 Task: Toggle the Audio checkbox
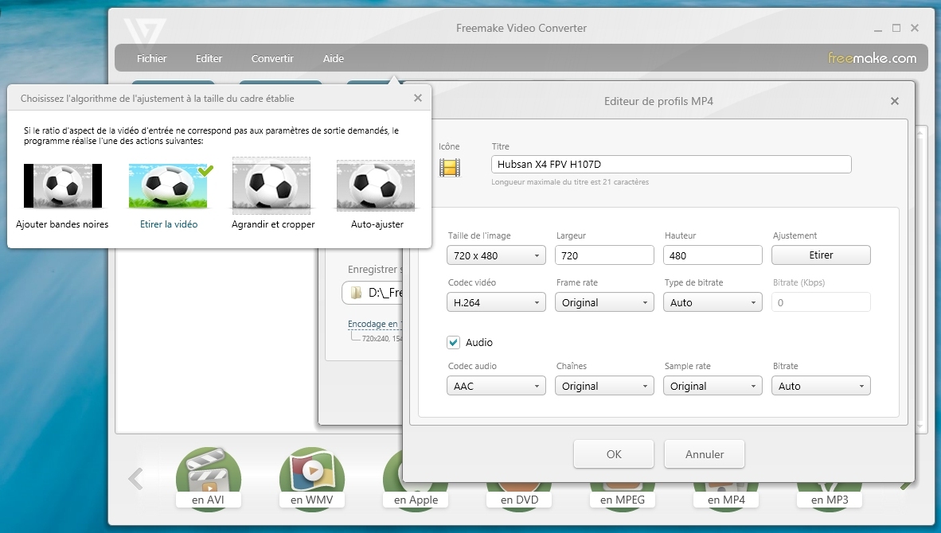[x=453, y=342]
